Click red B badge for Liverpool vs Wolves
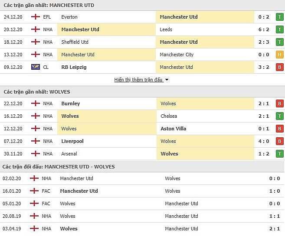Viewport: 285px width, 236px height. (279, 141)
